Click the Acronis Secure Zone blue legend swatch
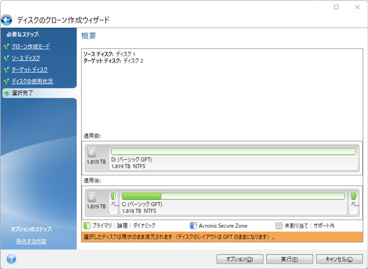Screen dimensions: 368x269 click(x=193, y=226)
